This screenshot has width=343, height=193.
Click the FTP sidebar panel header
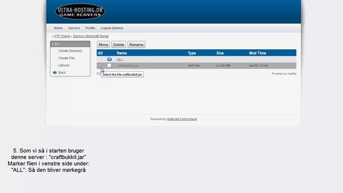click(x=70, y=44)
